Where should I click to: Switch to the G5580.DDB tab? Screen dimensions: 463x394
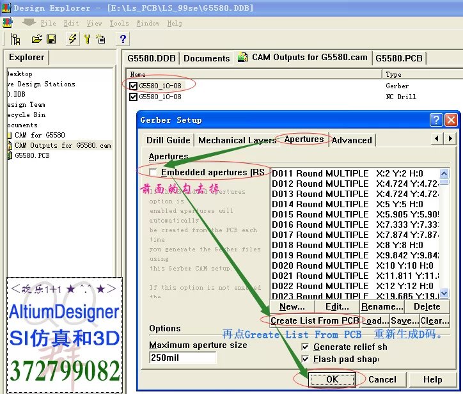(152, 58)
